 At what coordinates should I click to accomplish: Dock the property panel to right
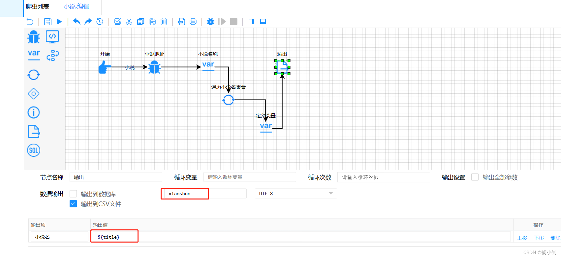pyautogui.click(x=251, y=22)
